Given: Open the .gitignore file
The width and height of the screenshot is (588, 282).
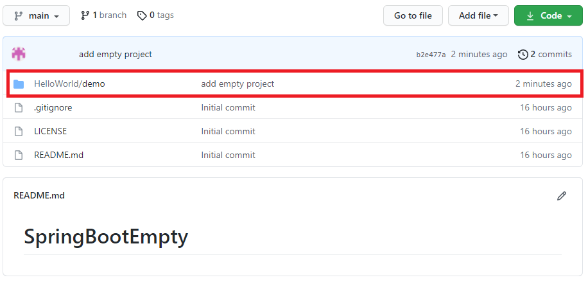Looking at the screenshot, I should tap(53, 108).
